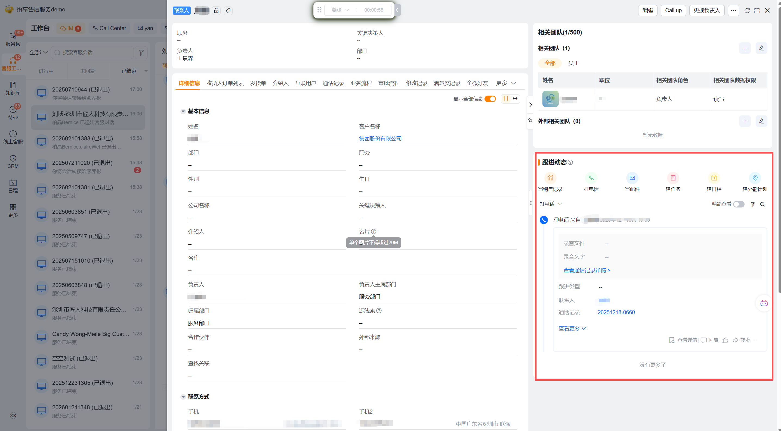Screen dimensions: 781x431
Task: Open 写邮件 mail icon
Action: click(x=632, y=178)
